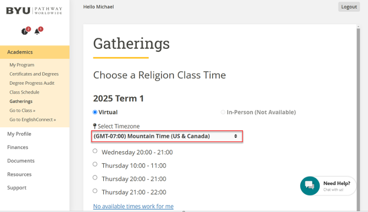Viewport: 368px width, 212px height.
Task: Open the Mountain Time timezone dropdown
Action: pyautogui.click(x=167, y=137)
